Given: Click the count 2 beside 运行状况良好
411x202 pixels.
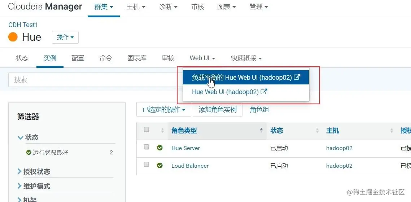Looking at the screenshot, I should pyautogui.click(x=111, y=153).
